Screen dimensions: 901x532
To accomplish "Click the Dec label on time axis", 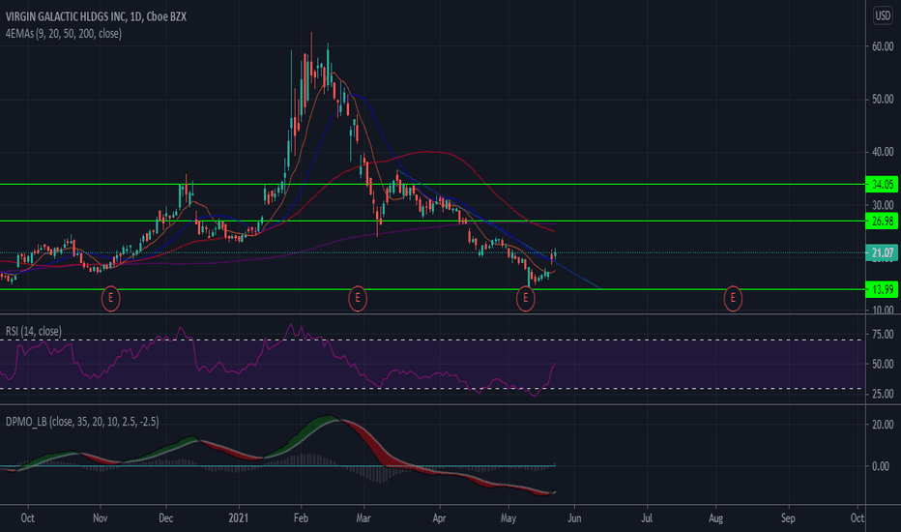I will [x=165, y=518].
